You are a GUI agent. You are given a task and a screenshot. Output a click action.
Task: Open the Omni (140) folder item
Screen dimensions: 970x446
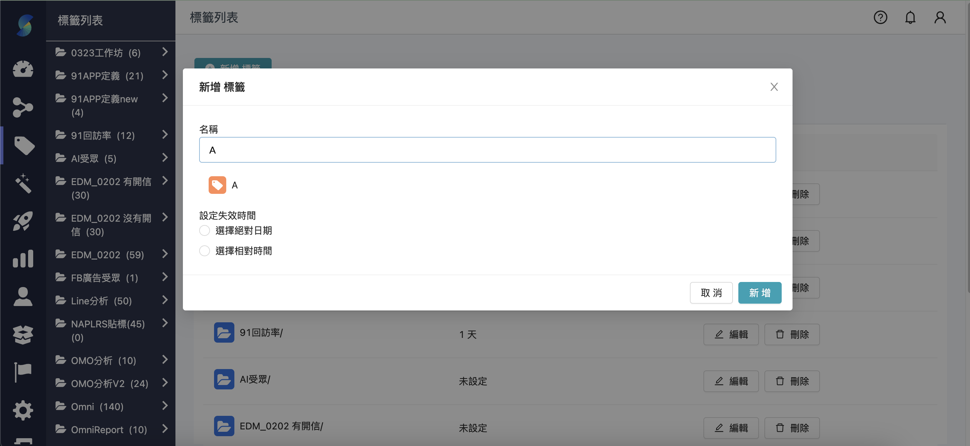[97, 407]
